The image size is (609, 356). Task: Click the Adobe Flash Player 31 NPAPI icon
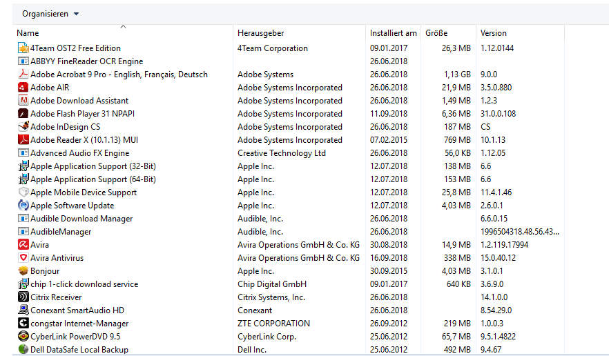point(23,114)
